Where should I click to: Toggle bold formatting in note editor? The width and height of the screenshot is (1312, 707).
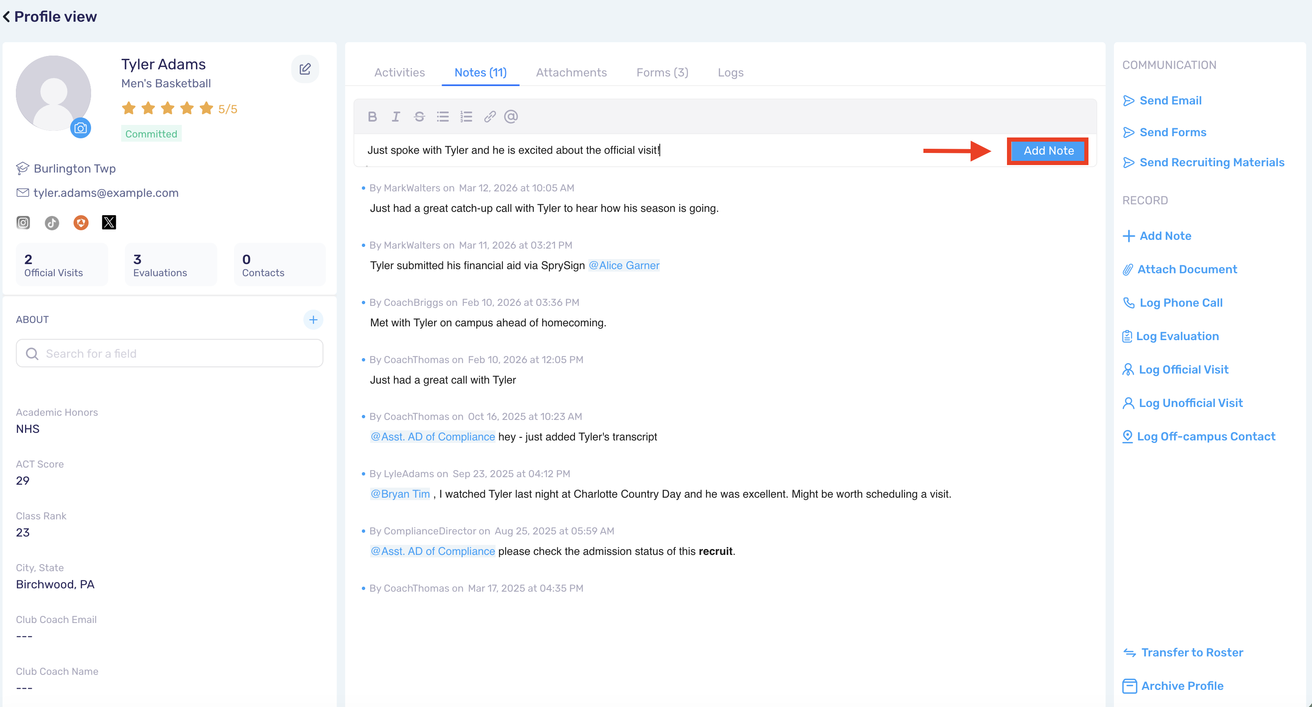click(372, 117)
